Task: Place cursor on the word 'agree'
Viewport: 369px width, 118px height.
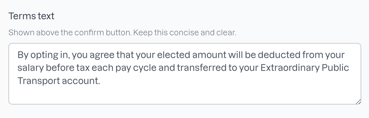Action: tap(102, 55)
